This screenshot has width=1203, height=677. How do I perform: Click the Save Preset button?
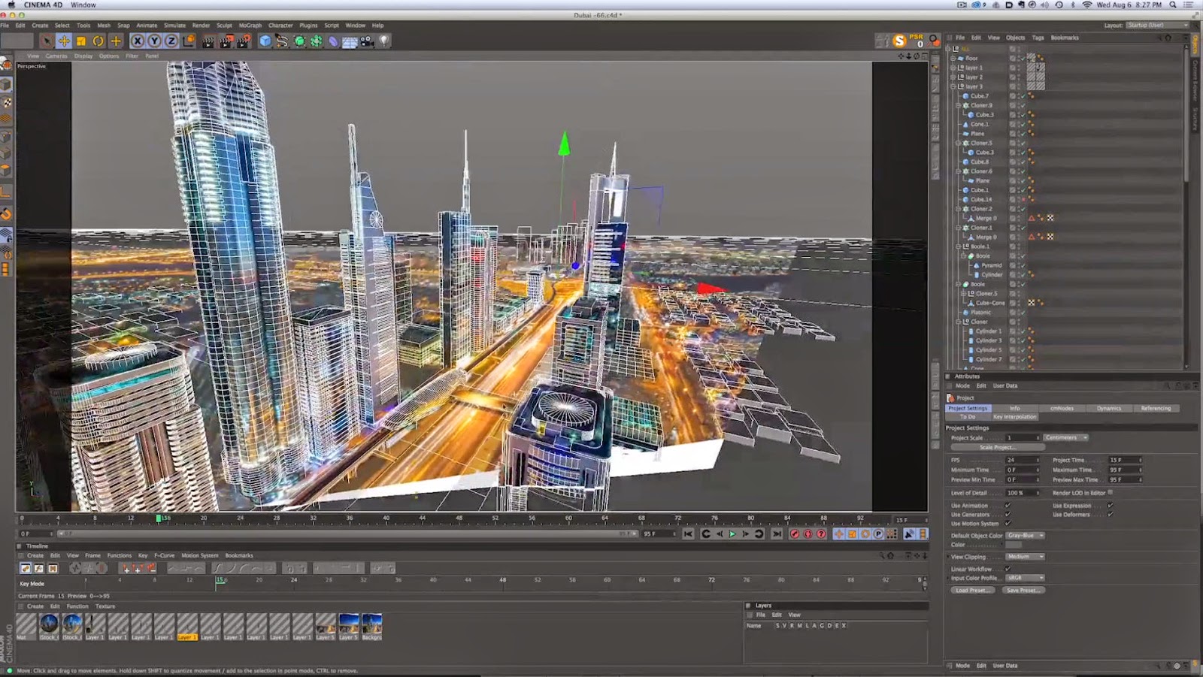coord(1023,590)
